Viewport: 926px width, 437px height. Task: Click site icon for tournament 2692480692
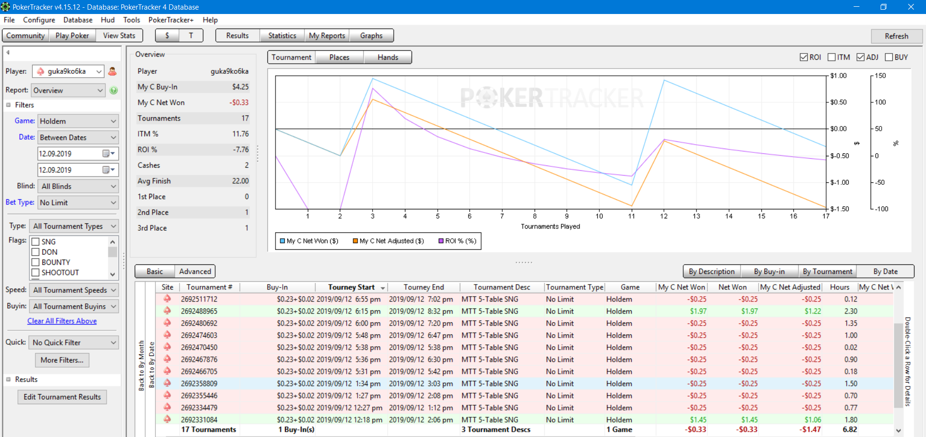tap(167, 323)
